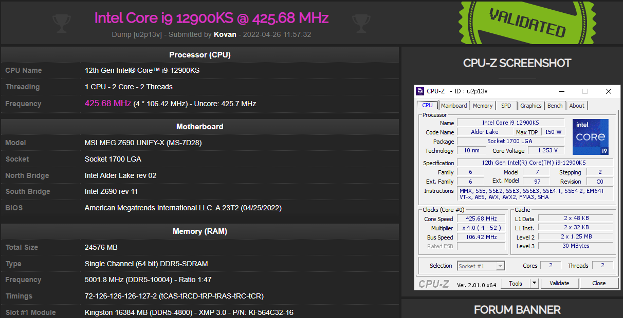Click the Ext. Model value 97
This screenshot has height=318, width=623.
(x=537, y=181)
